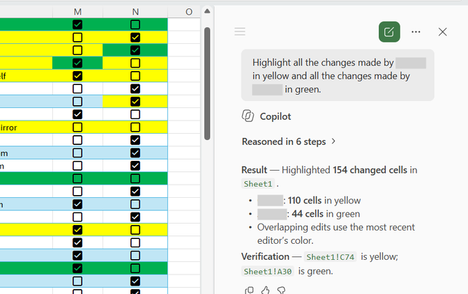
Task: Select column N header
Action: coord(135,12)
